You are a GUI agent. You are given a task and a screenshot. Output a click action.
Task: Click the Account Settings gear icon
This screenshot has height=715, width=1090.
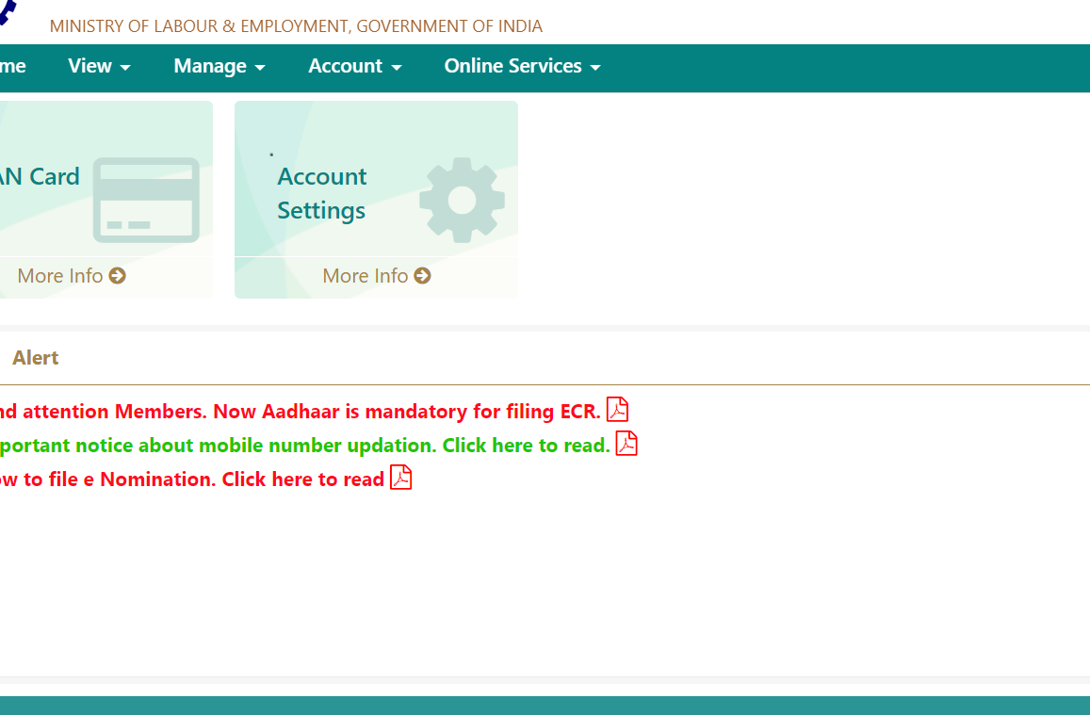(x=463, y=200)
